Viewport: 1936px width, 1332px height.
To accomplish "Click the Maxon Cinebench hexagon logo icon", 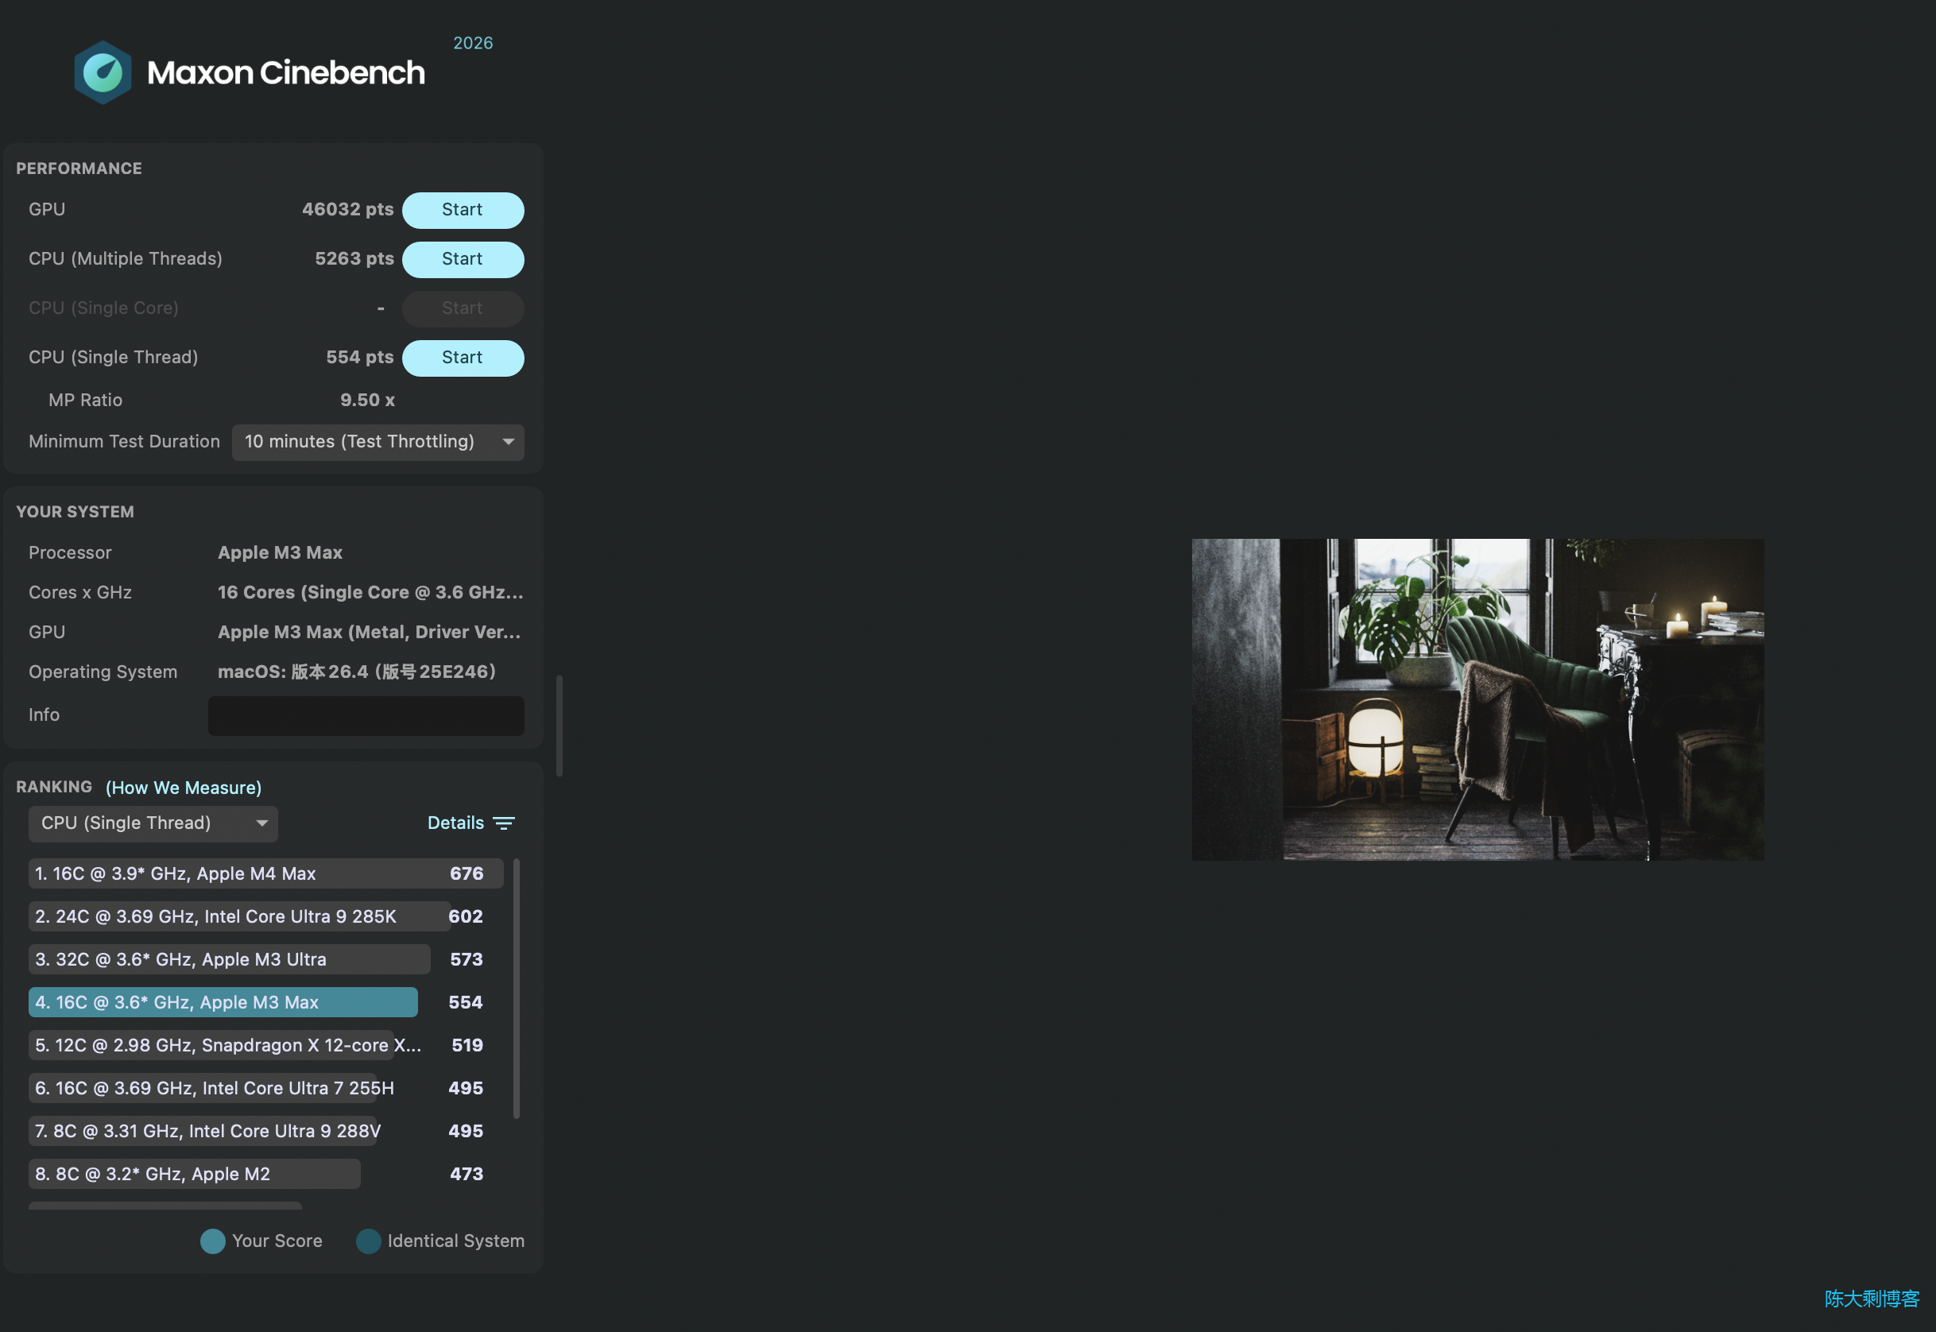I will click(103, 72).
